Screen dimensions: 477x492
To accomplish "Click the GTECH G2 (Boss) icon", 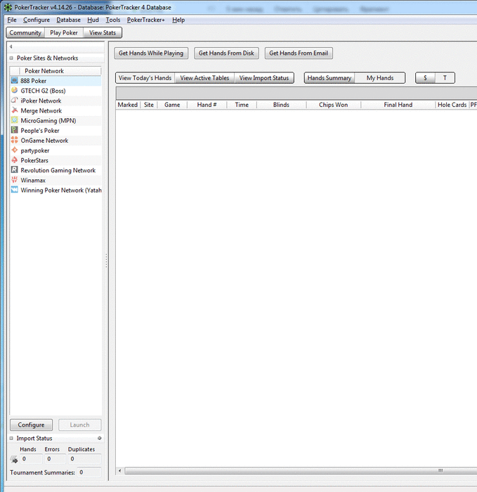I will 15,91.
